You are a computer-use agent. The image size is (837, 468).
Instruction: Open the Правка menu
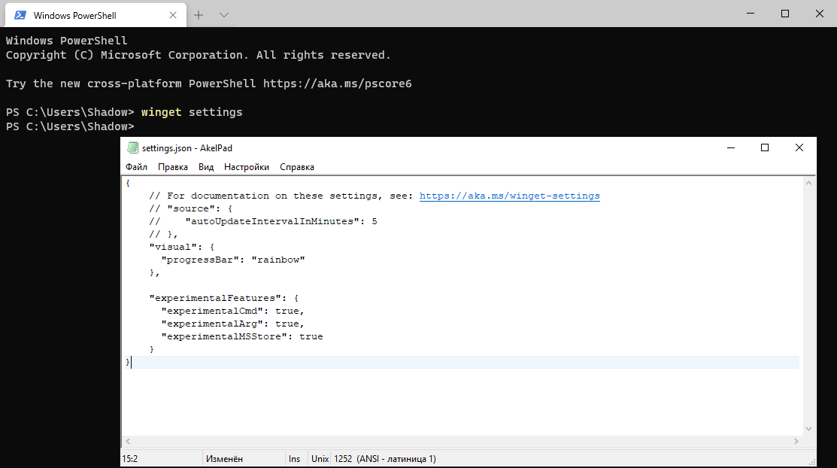point(173,167)
